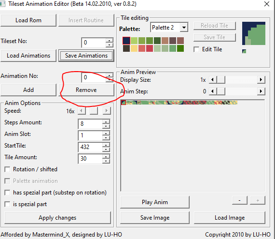This screenshot has height=239, width=275.
Task: Click the Animation No input field
Action: coord(94,77)
